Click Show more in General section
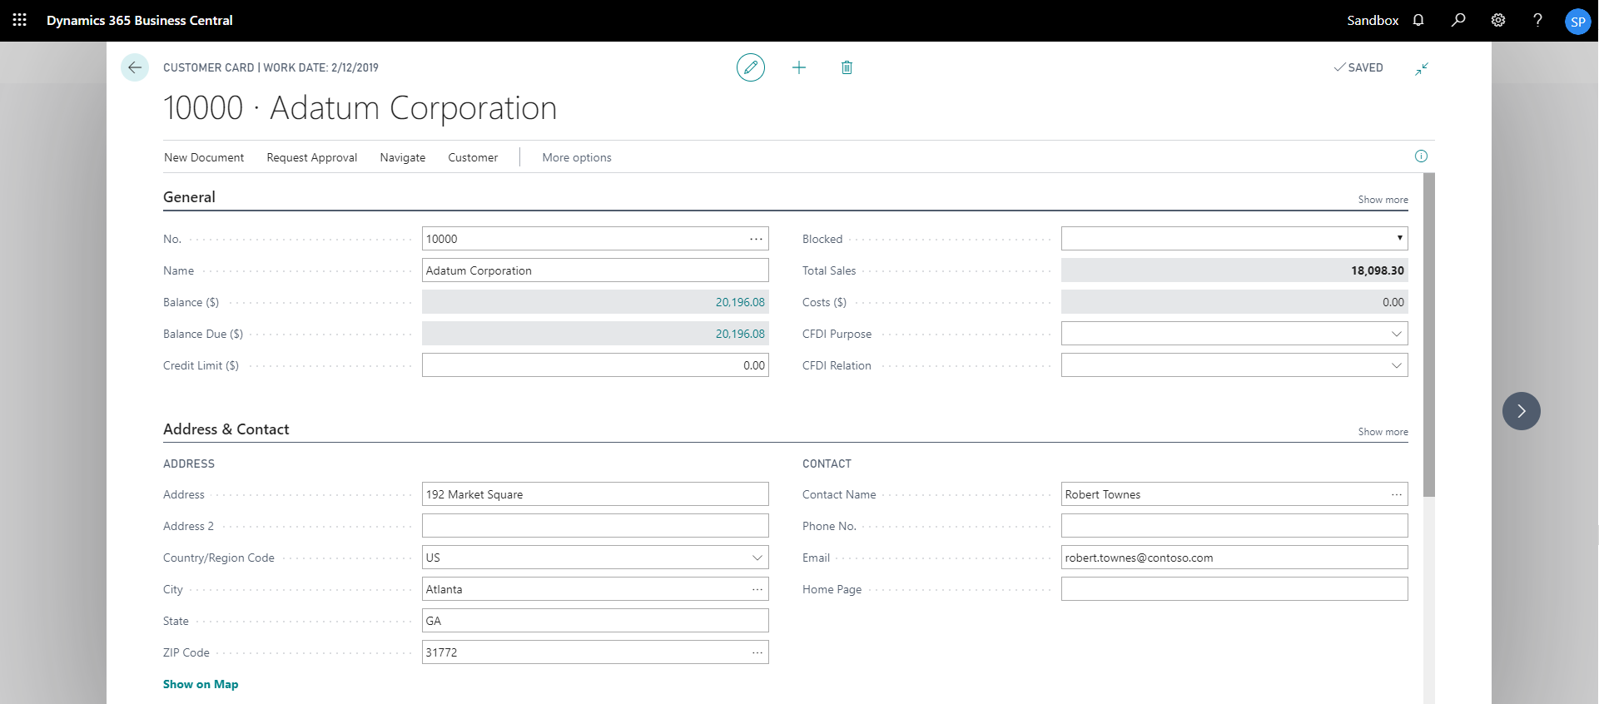The width and height of the screenshot is (1599, 704). [x=1383, y=200]
